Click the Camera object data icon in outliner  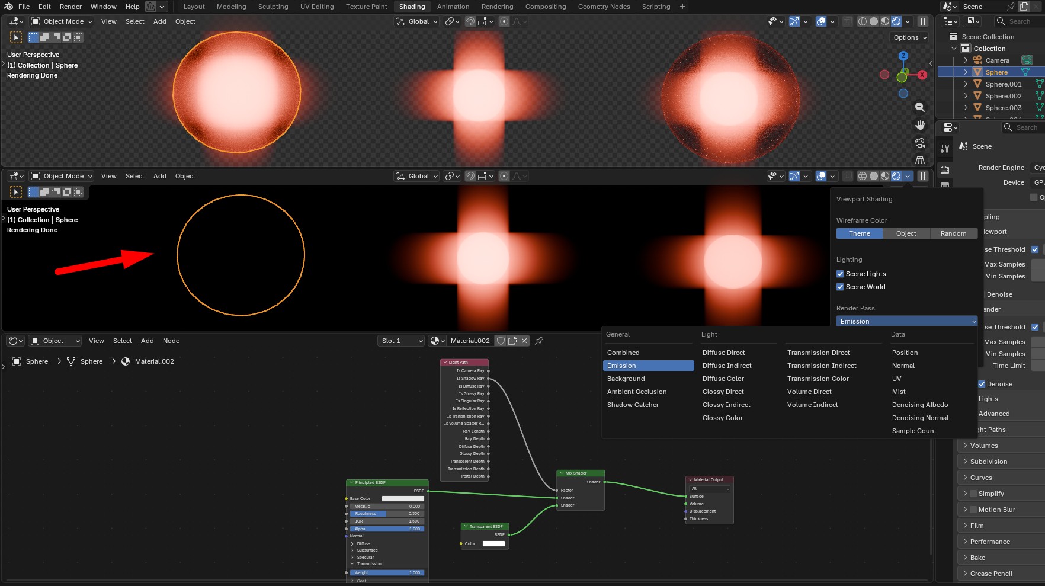pyautogui.click(x=1027, y=60)
